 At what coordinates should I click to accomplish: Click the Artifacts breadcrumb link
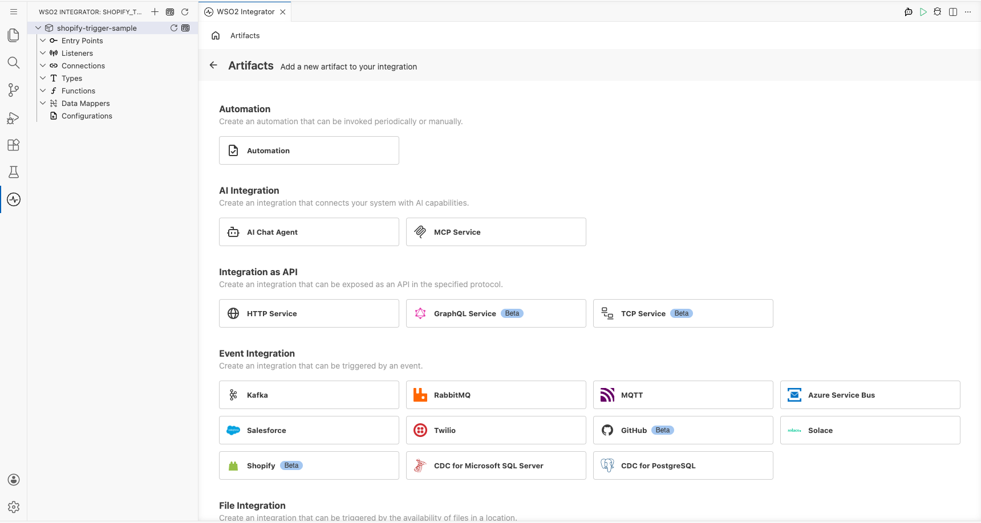click(x=245, y=35)
